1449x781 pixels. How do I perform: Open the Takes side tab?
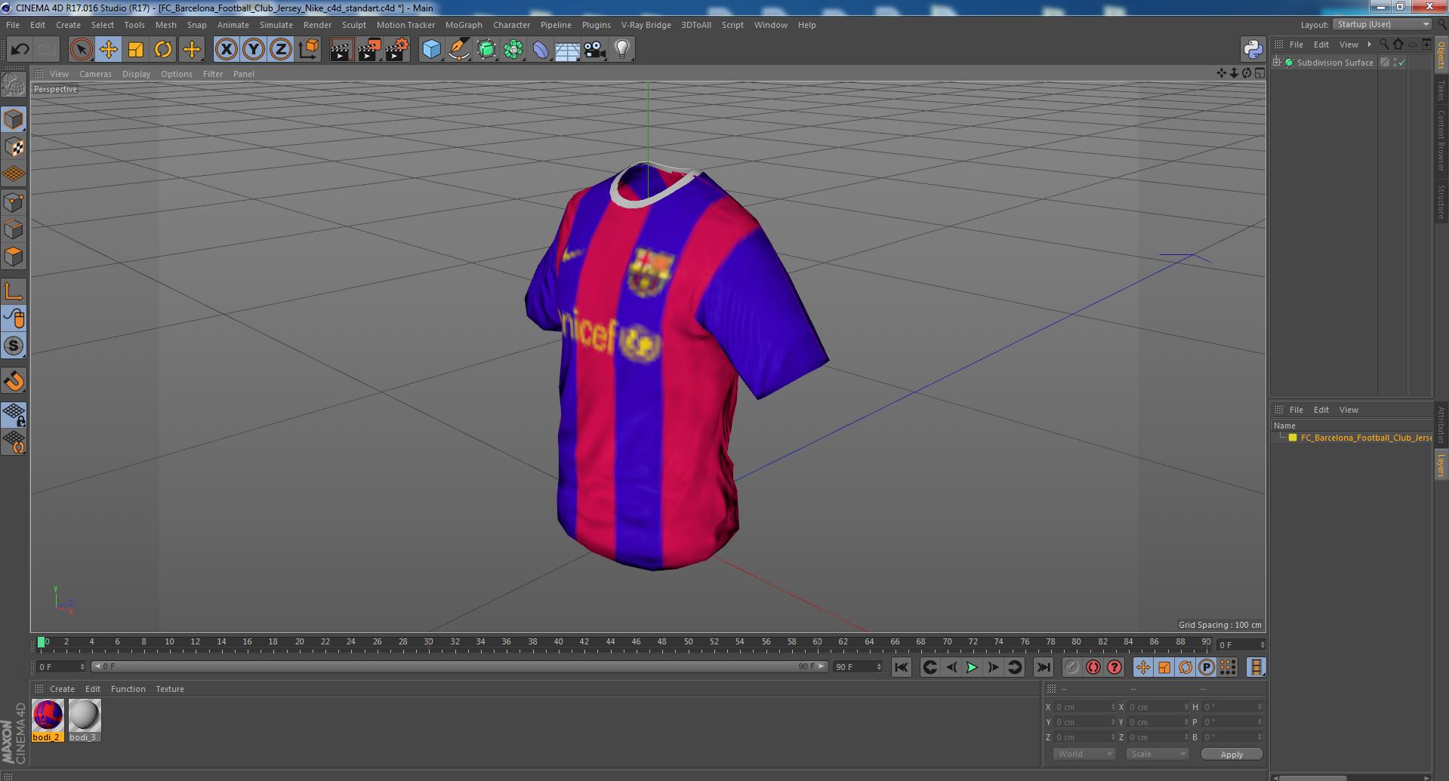[1441, 91]
